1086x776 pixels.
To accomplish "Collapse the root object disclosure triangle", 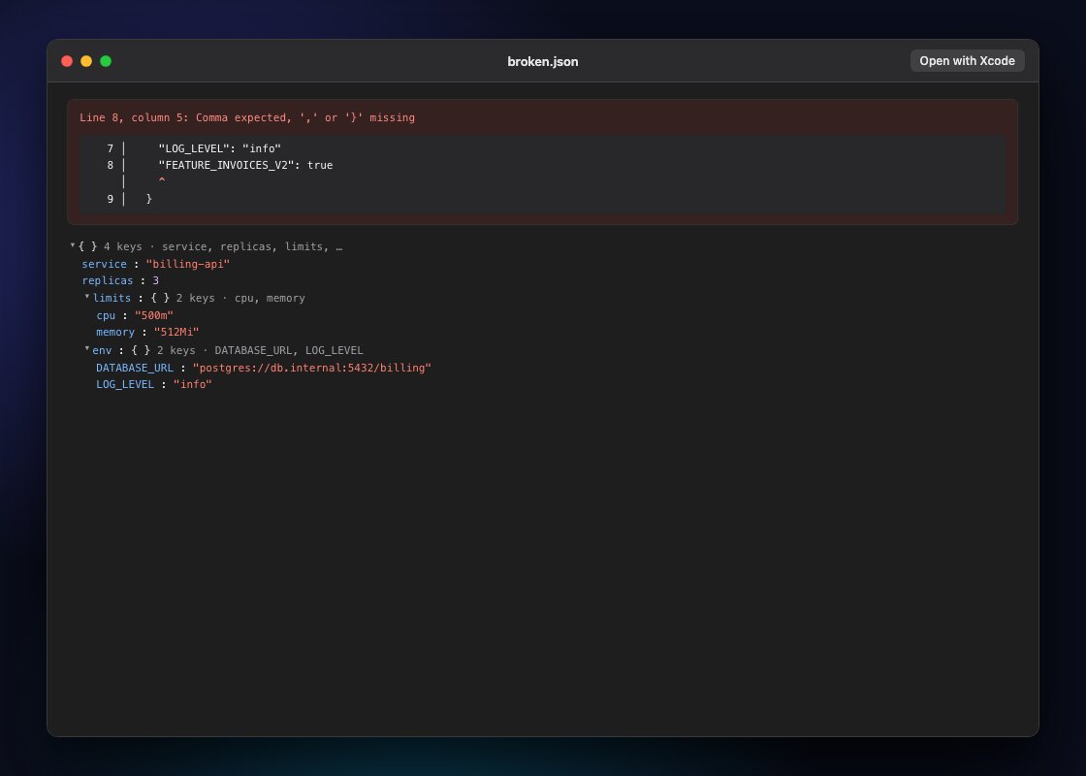I will pos(73,245).
